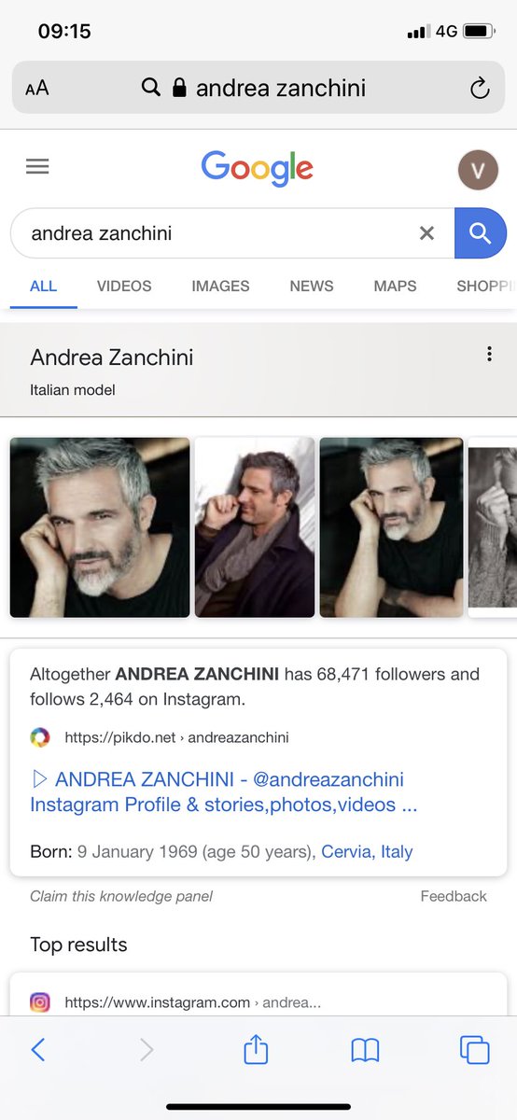The width and height of the screenshot is (517, 1120).
Task: Show open tabs via the tabs icon
Action: coord(475,1050)
